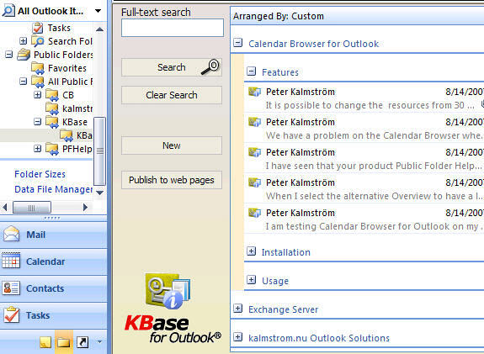The height and width of the screenshot is (354, 484).
Task: Open post 'When I select the alternative Overview'
Action: 364,188
